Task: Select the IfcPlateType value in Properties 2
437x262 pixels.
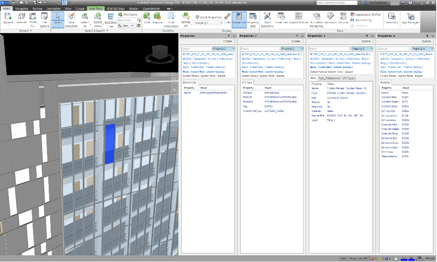Action: (272, 93)
